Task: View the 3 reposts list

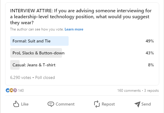Action: (151, 91)
